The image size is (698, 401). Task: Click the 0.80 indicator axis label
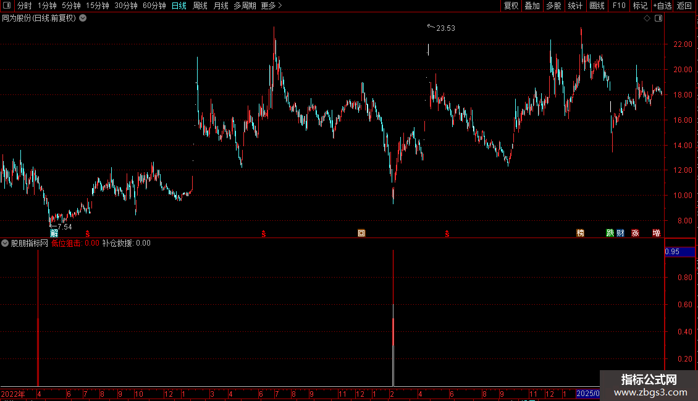(684, 278)
